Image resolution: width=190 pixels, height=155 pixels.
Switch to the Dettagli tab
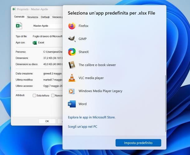coord(45,17)
